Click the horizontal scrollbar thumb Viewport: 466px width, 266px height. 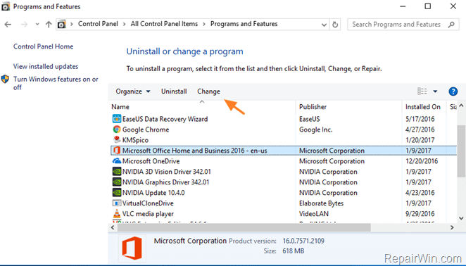(244, 227)
